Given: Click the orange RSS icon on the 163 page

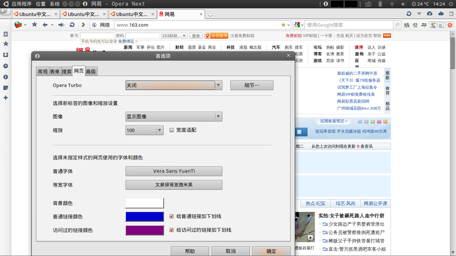Looking at the screenshot, I should coord(387,36).
